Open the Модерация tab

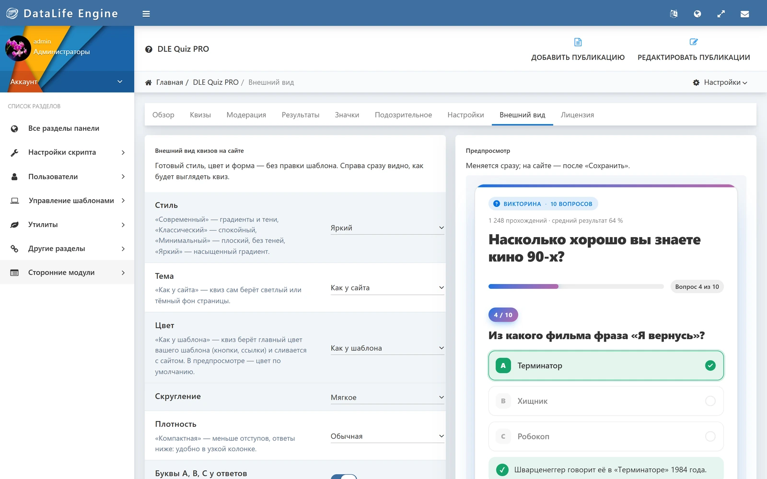[246, 115]
